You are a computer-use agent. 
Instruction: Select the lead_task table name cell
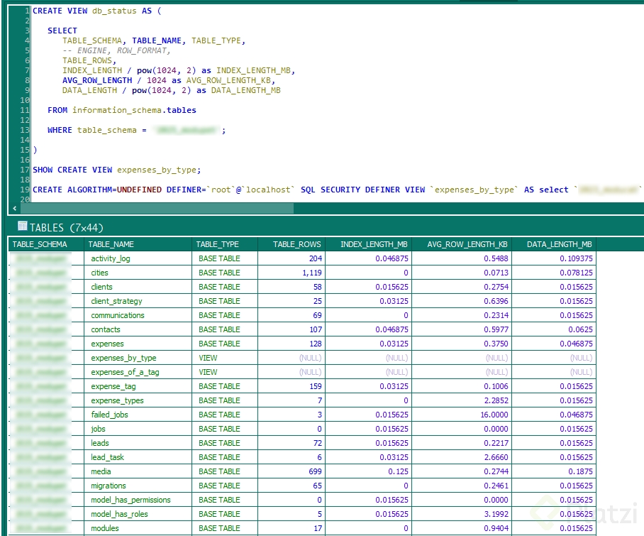tap(138, 457)
